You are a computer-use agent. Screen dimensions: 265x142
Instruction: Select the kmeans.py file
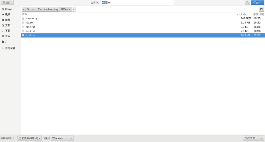[31, 18]
